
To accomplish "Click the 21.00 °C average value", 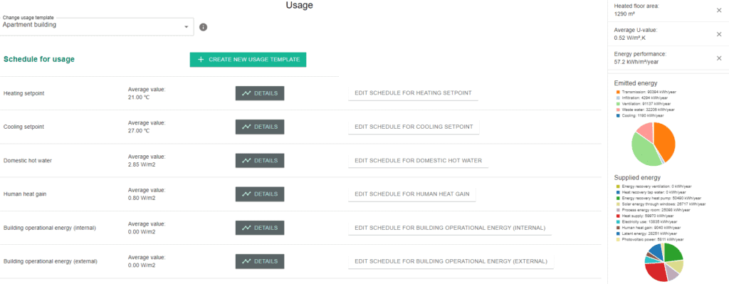I will pos(139,97).
